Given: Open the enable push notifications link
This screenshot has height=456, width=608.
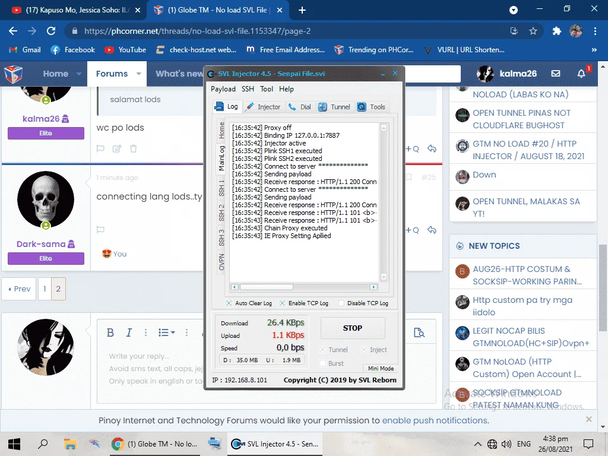Looking at the screenshot, I should 435,420.
